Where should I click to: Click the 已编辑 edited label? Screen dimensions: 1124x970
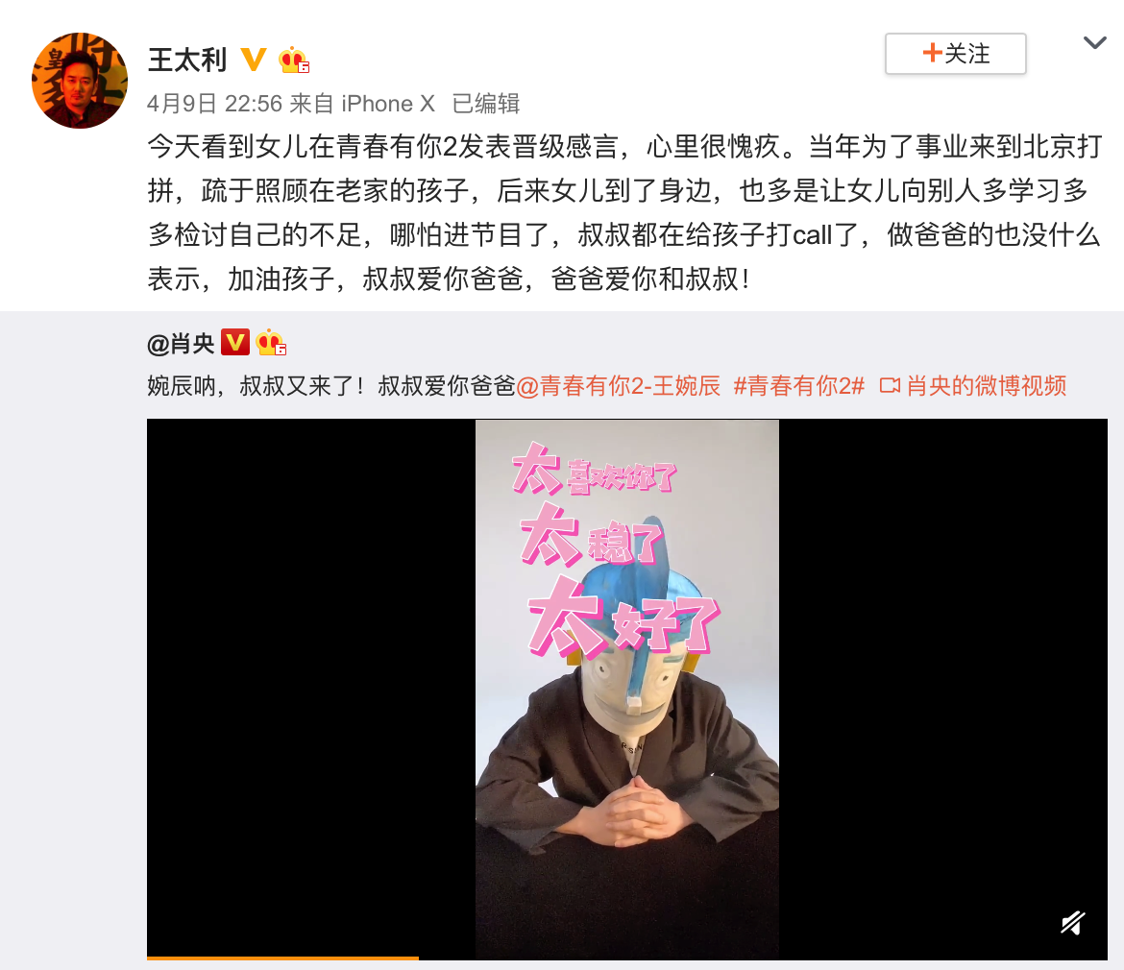point(485,104)
